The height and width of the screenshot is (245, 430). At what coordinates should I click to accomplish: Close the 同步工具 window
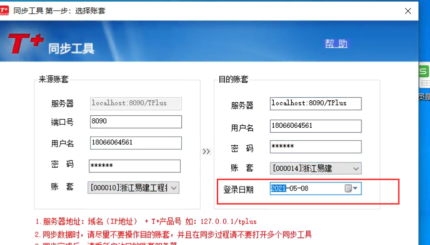[408, 10]
